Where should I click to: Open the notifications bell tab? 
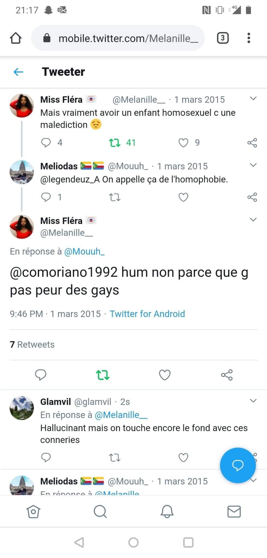(x=167, y=512)
